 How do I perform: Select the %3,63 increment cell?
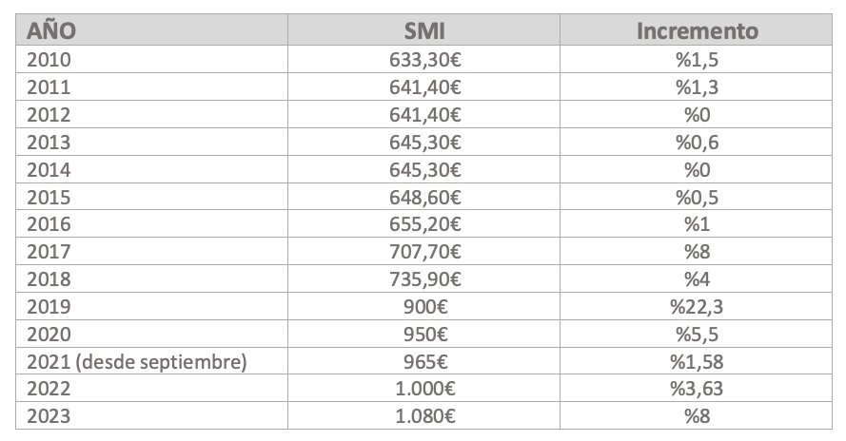pos(697,388)
